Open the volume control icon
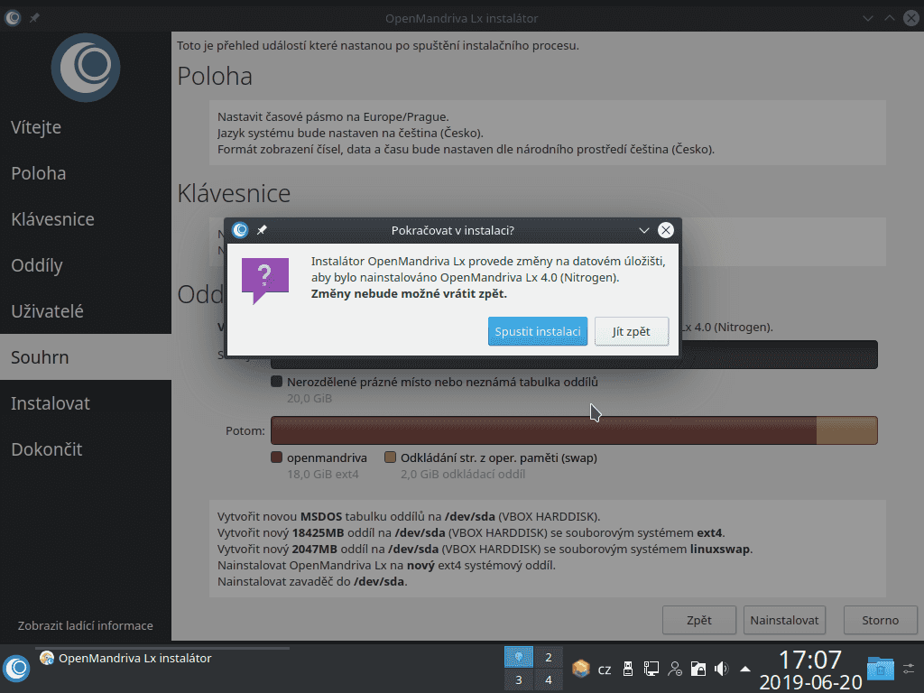 click(720, 669)
